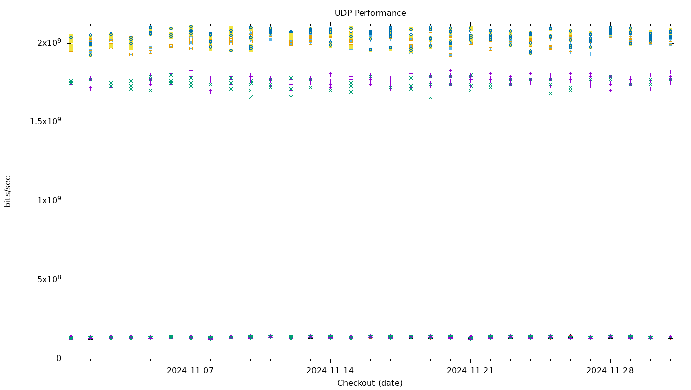Select the 1x10^9 y-axis tick label

(x=49, y=200)
